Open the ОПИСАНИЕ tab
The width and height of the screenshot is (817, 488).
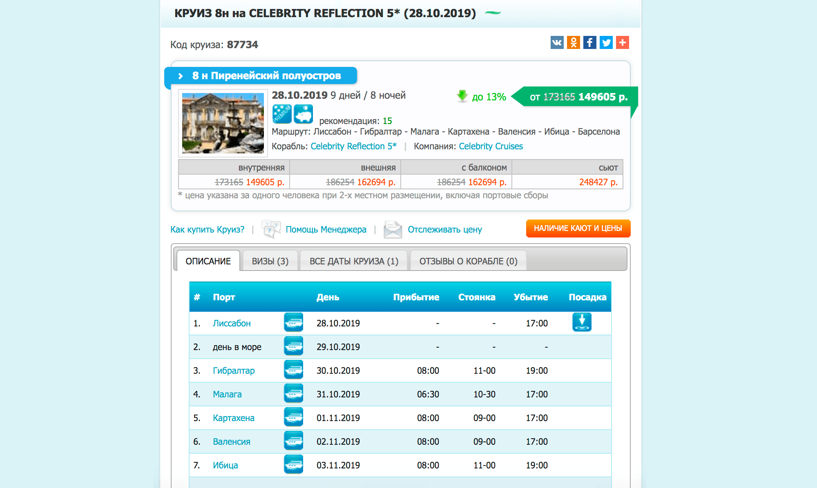click(208, 261)
